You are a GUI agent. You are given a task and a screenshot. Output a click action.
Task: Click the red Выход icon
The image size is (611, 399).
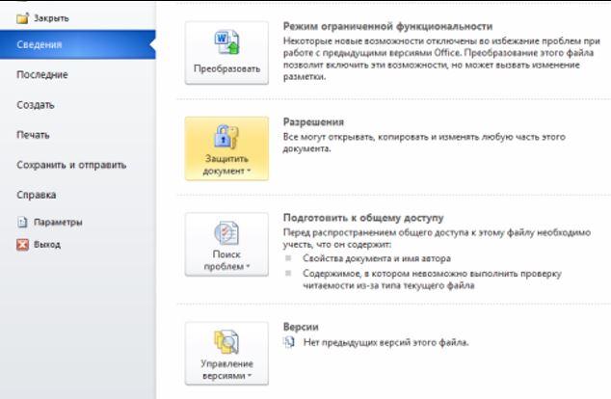point(22,245)
